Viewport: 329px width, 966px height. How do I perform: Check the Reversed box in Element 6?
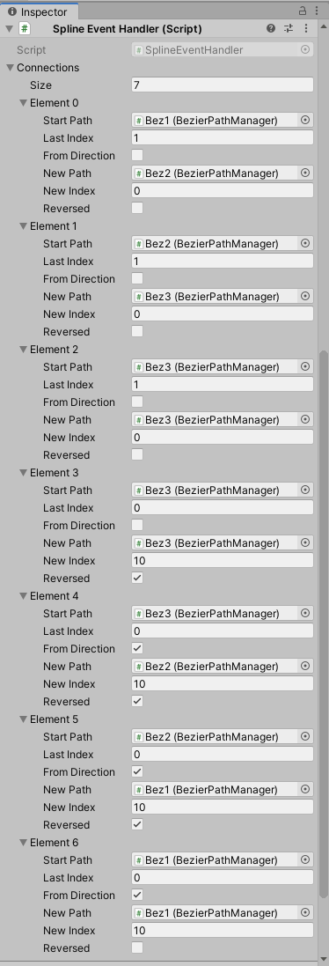point(138,948)
